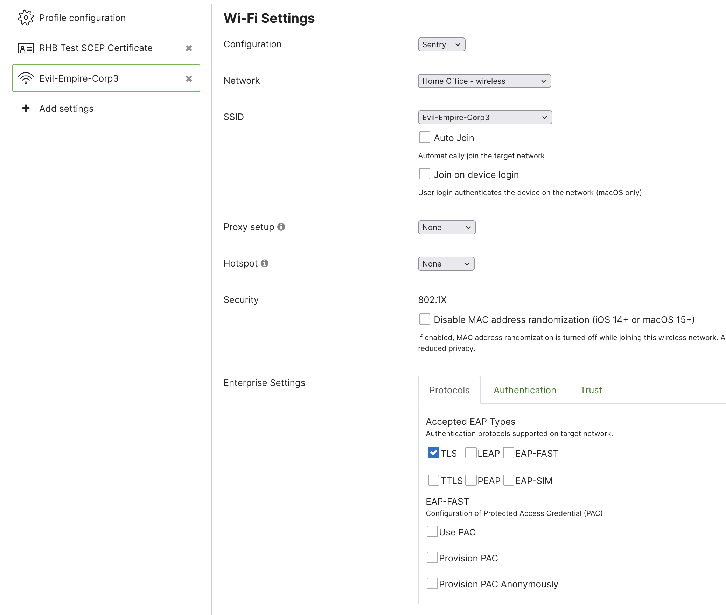
Task: Open the Trust tab
Action: coord(591,390)
